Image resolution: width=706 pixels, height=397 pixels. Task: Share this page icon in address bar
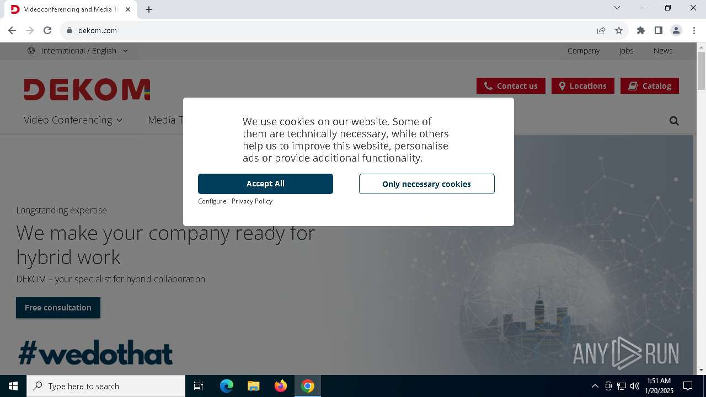601,30
